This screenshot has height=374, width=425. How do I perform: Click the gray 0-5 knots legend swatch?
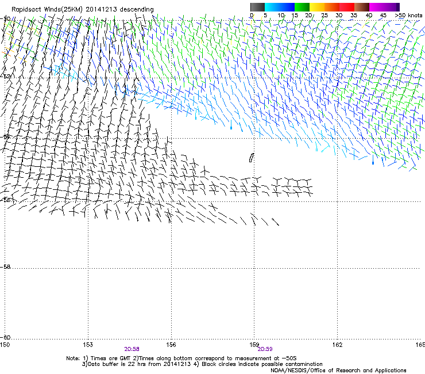257,7
